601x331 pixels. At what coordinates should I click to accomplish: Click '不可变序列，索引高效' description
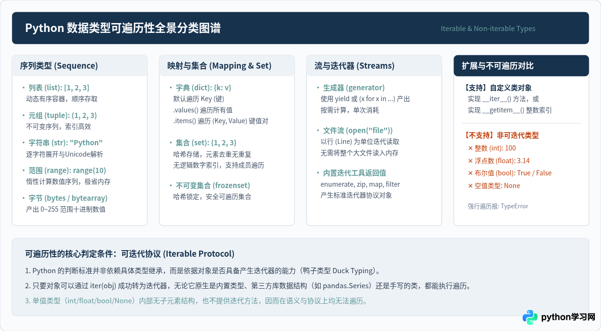coord(59,126)
